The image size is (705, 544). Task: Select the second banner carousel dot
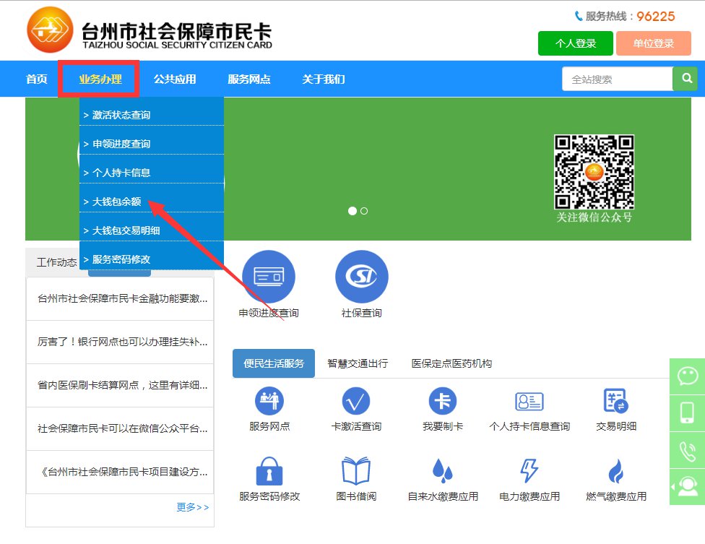point(364,211)
